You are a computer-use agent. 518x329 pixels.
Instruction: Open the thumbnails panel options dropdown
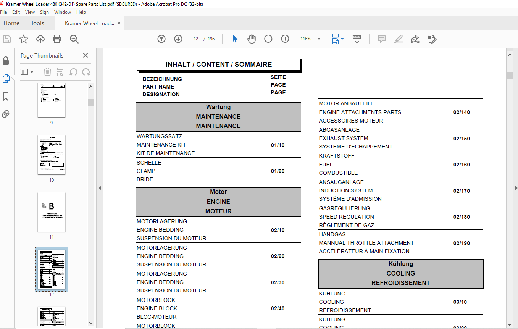27,72
